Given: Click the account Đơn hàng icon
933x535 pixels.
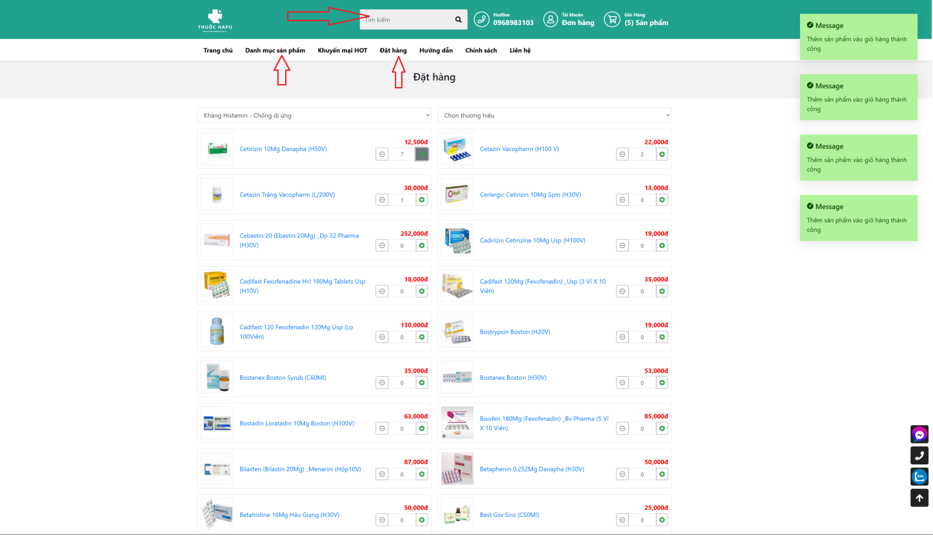Looking at the screenshot, I should tap(550, 20).
